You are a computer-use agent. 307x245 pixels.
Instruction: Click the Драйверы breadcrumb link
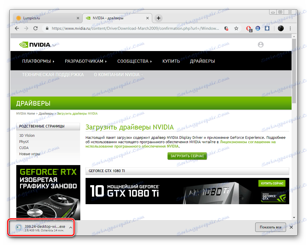(46, 113)
